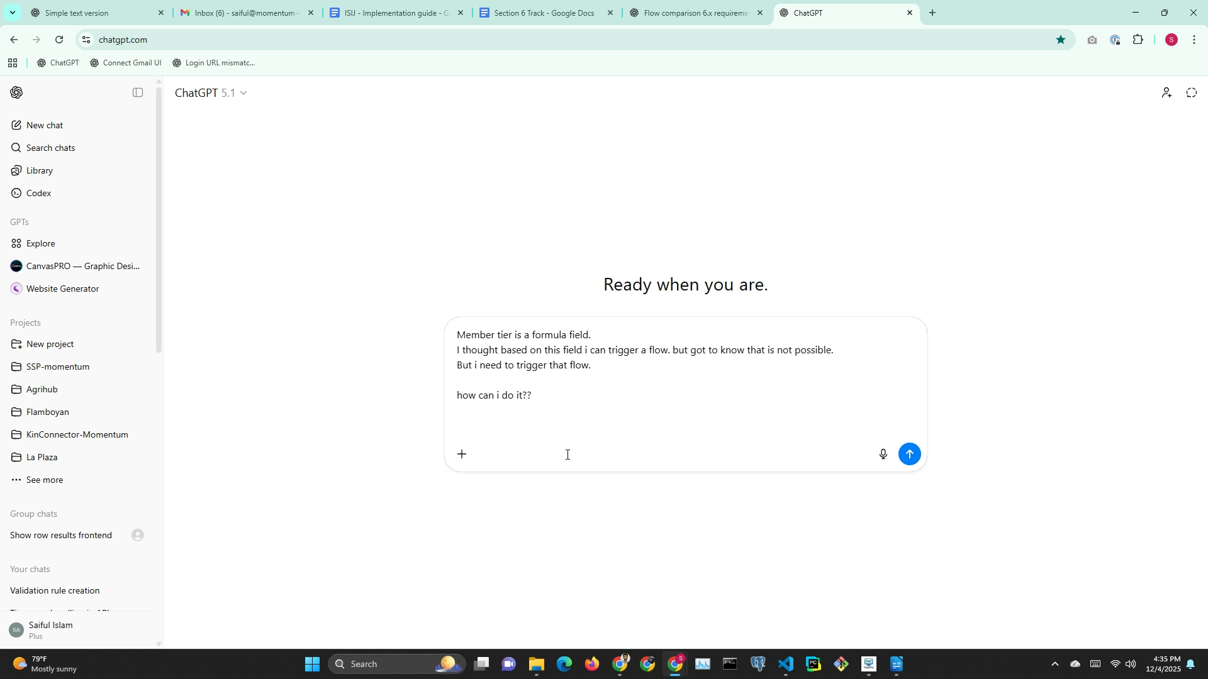This screenshot has height=679, width=1208.
Task: Open Chrome extensions puzzle icon
Action: (1138, 40)
